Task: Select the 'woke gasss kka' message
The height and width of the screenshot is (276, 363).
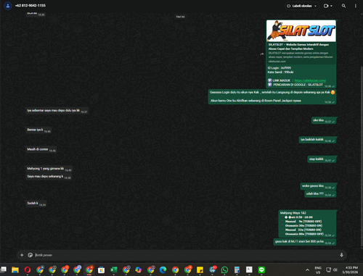Action: [318, 186]
